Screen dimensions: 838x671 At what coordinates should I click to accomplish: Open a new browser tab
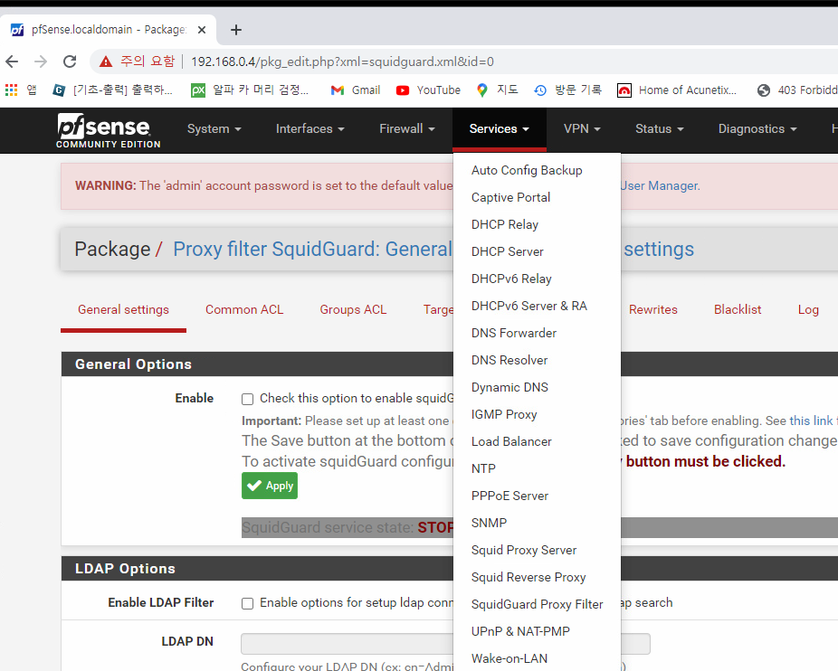(x=235, y=30)
